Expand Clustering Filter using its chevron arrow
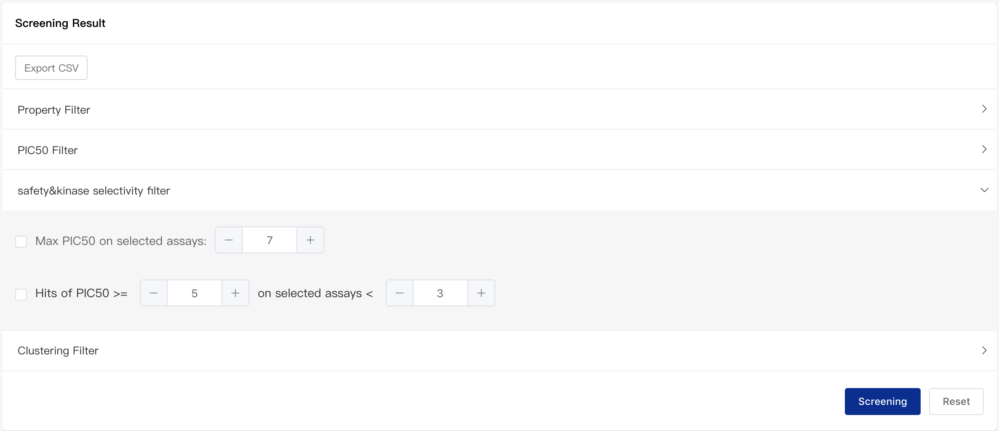 click(984, 351)
